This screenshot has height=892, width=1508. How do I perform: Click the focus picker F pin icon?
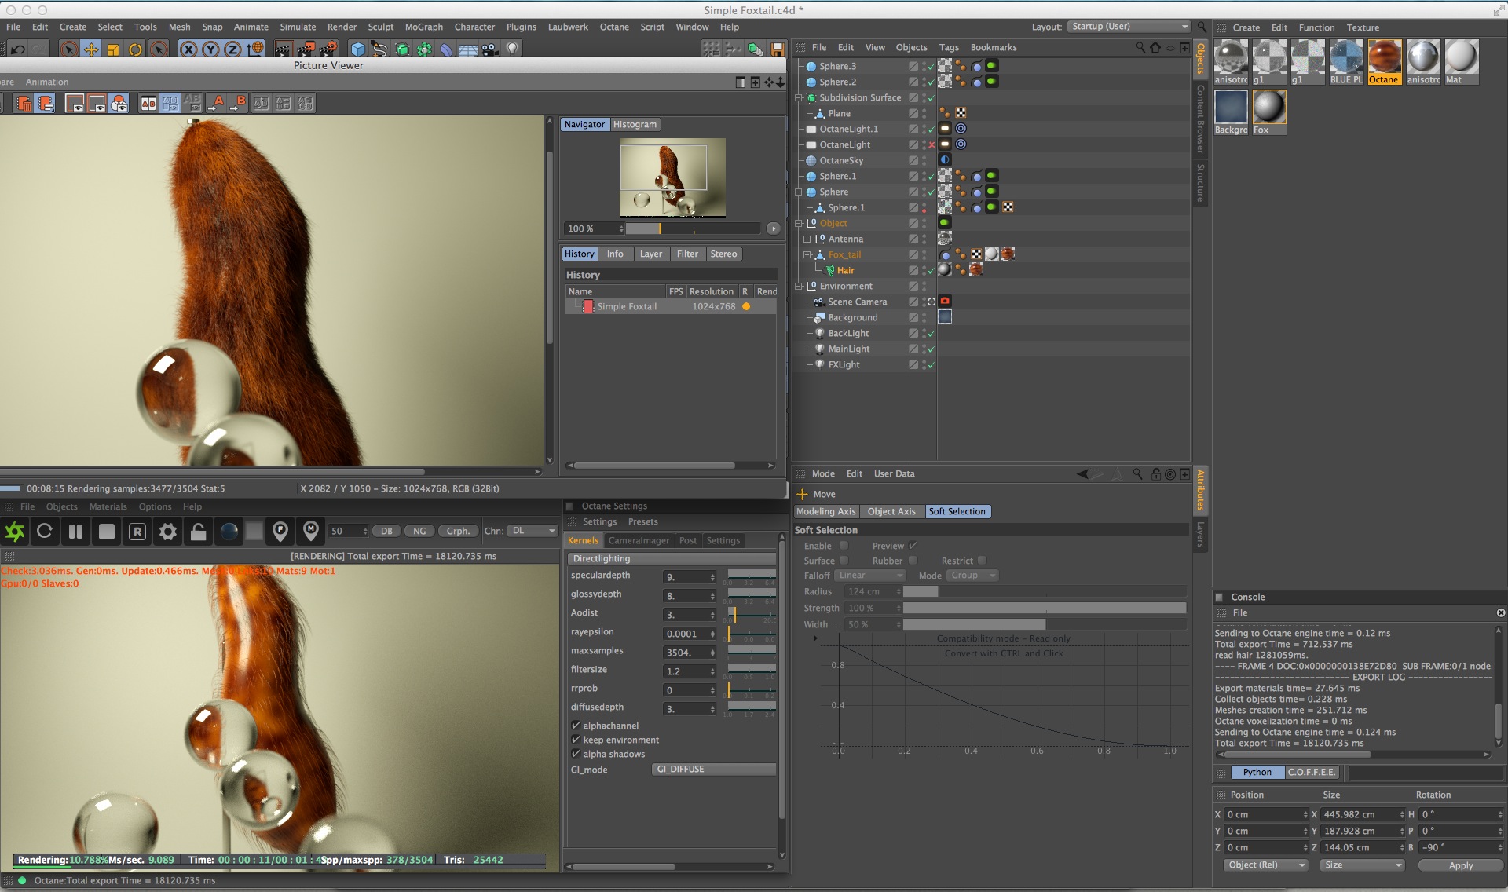coord(280,532)
